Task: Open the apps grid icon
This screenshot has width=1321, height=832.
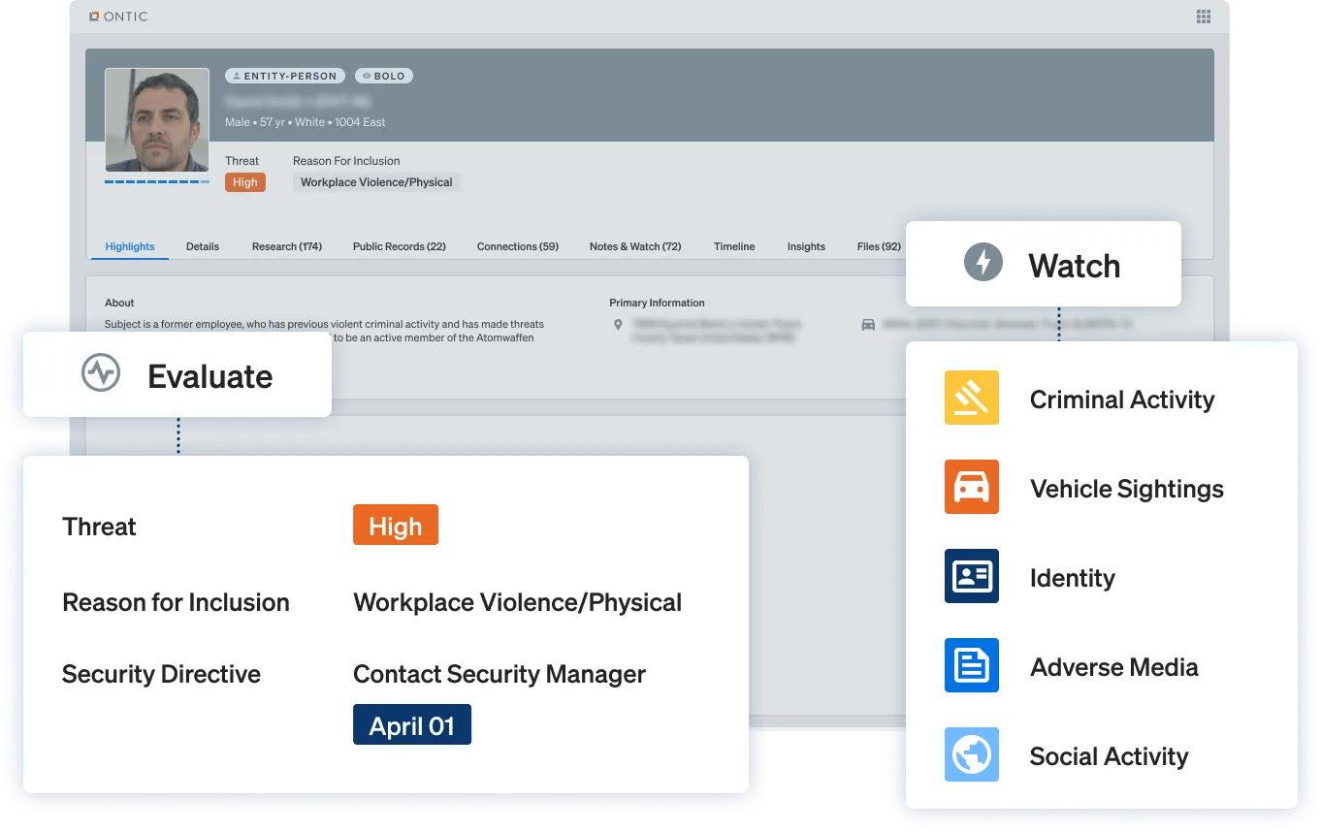Action: tap(1204, 16)
